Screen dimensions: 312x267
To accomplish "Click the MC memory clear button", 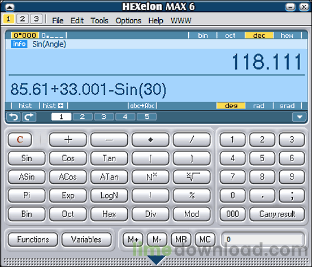I will click(x=205, y=239).
